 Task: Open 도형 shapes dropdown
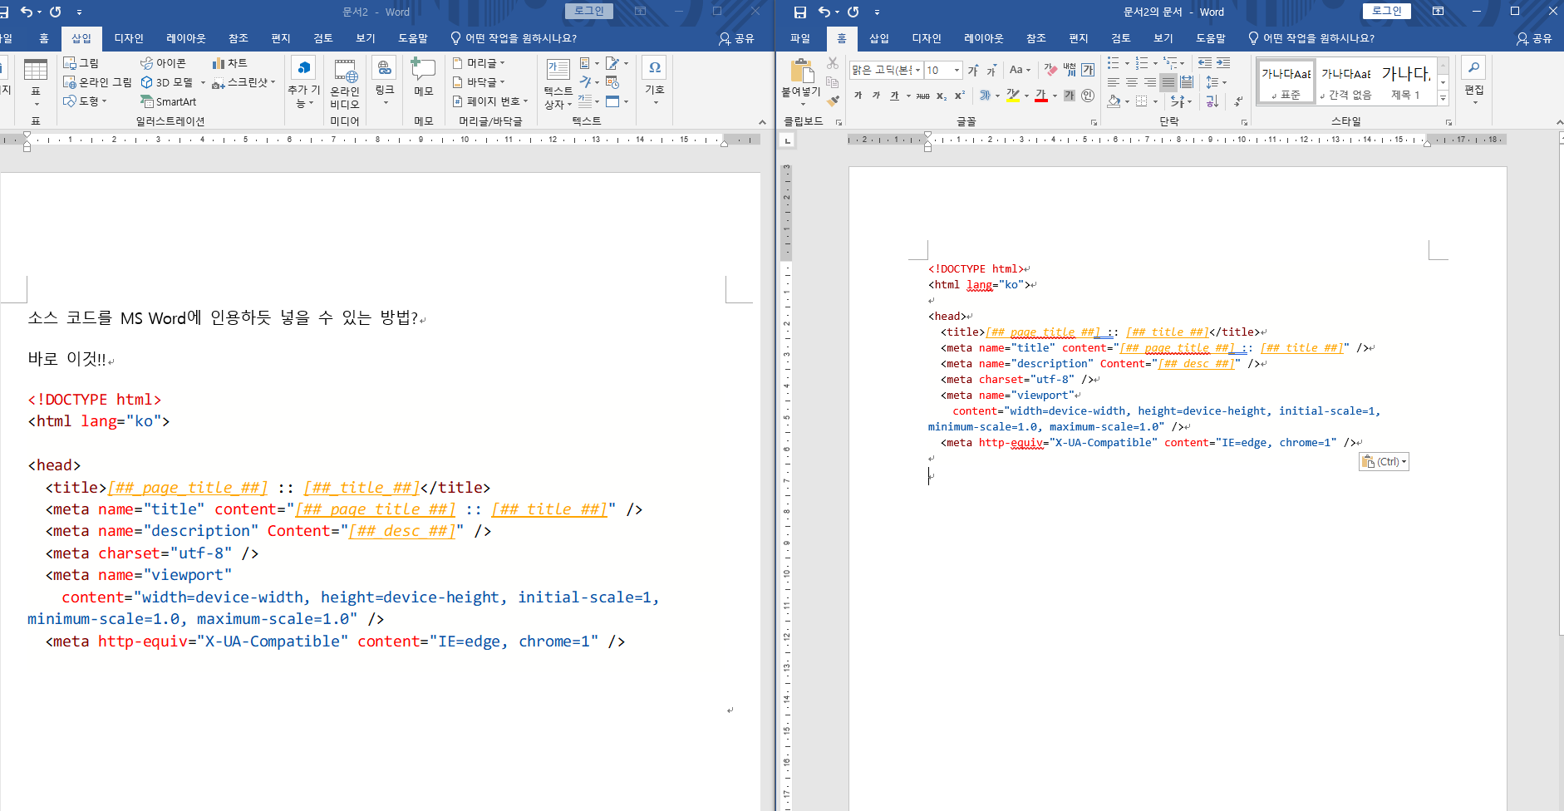86,101
